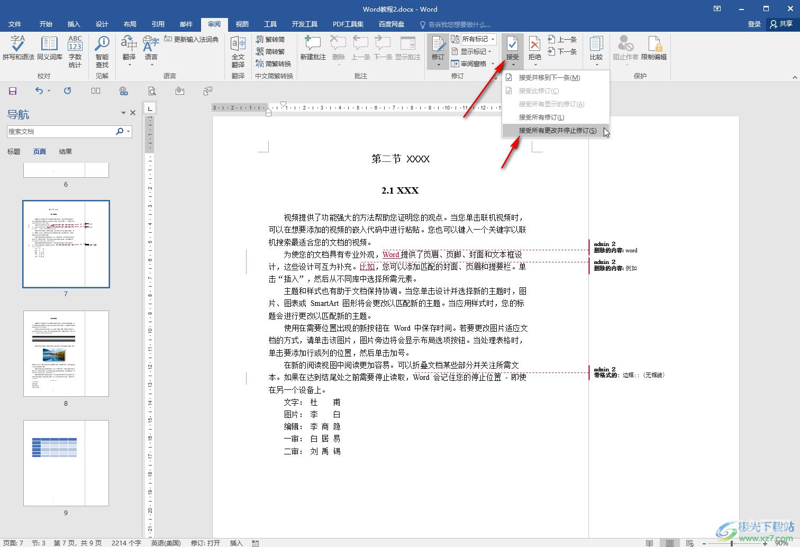800x547 pixels.
Task: Click the zoom out minus button
Action: [x=704, y=543]
